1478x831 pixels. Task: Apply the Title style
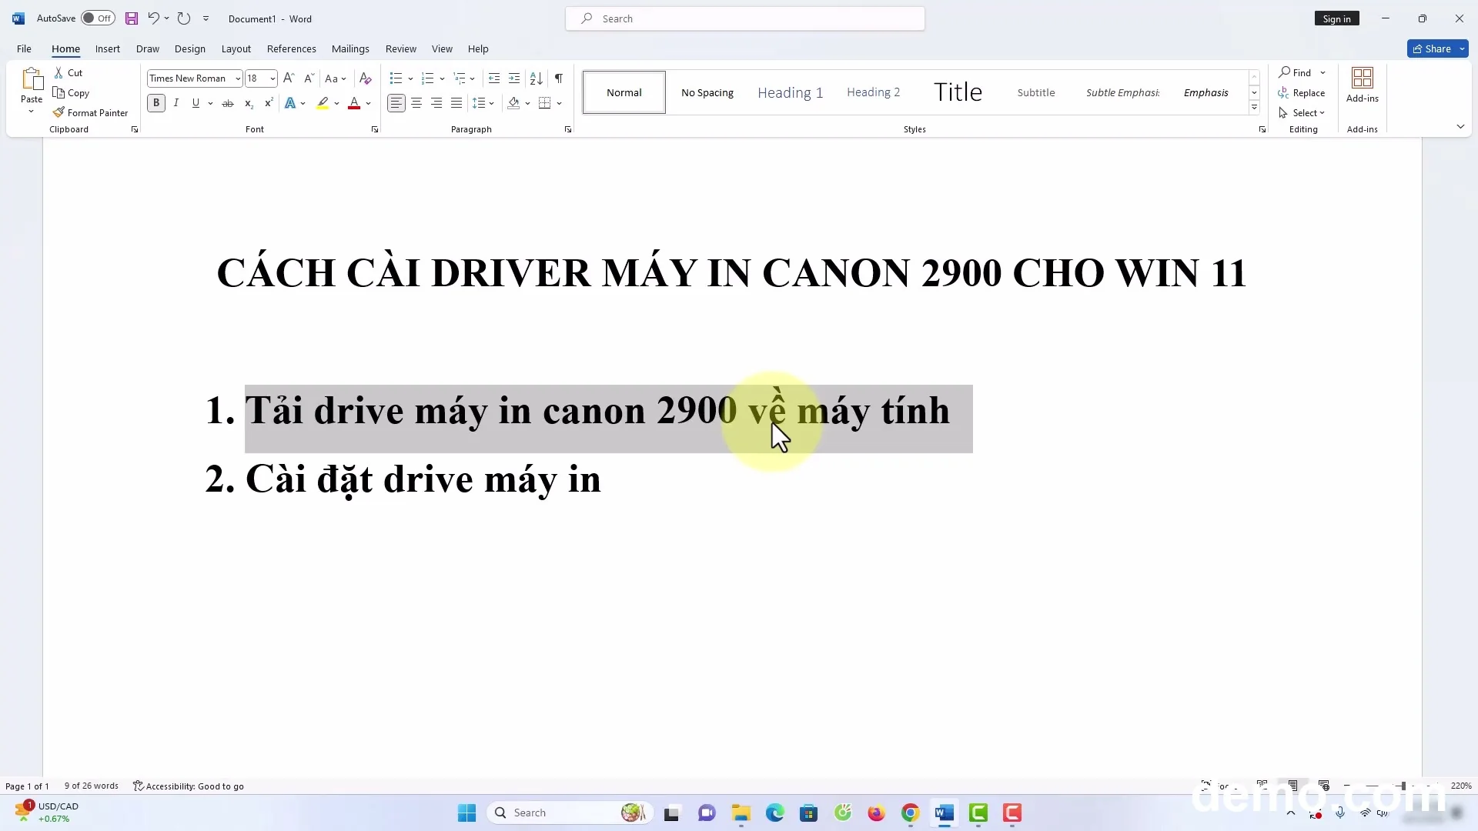[x=958, y=92]
